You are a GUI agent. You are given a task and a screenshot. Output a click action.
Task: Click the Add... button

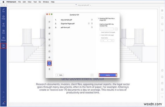click(60, 75)
